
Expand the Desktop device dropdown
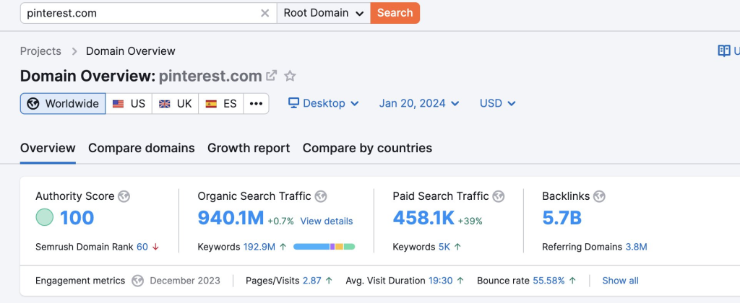click(x=324, y=103)
